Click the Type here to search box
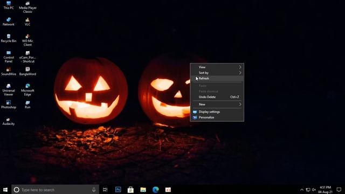345x194 pixels. (x=55, y=190)
